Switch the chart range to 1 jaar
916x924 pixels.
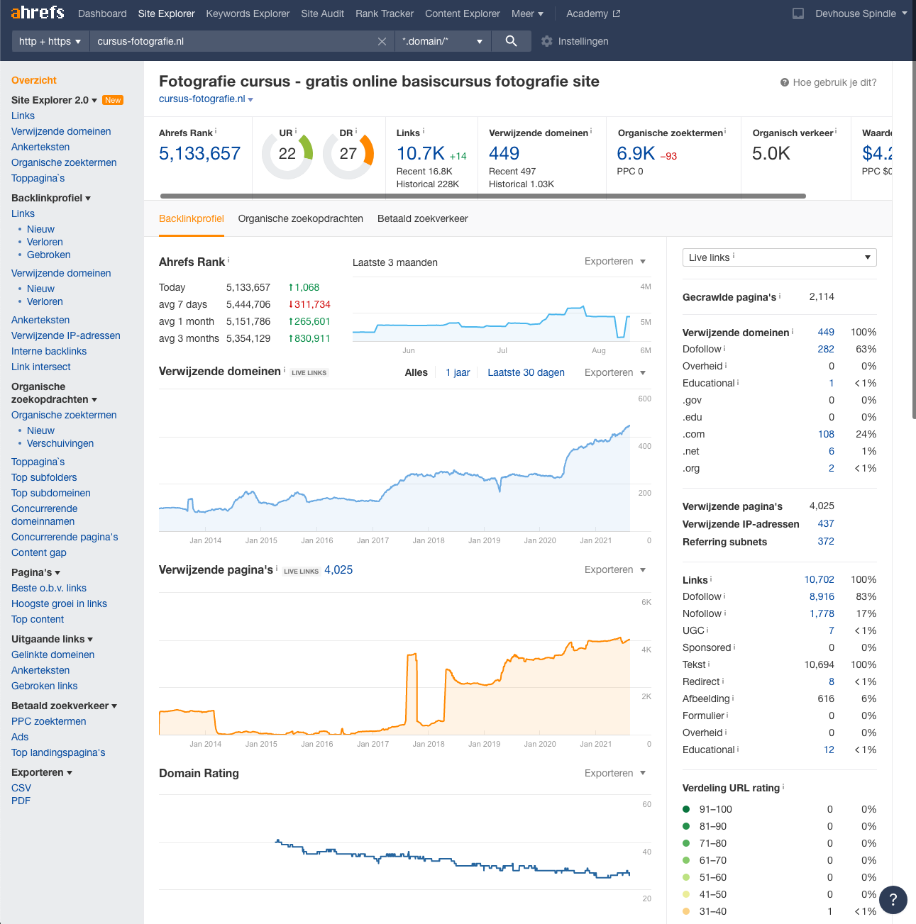[x=458, y=372]
